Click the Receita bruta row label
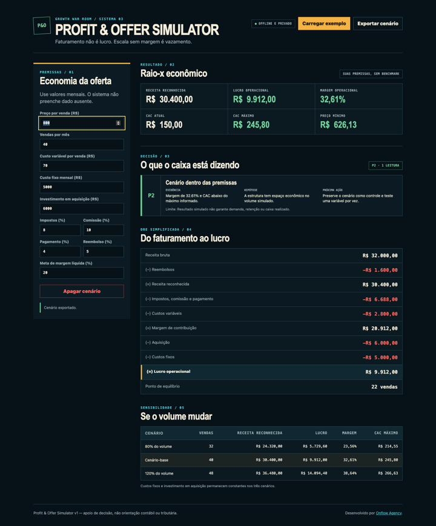This screenshot has height=526, width=436. click(x=157, y=255)
